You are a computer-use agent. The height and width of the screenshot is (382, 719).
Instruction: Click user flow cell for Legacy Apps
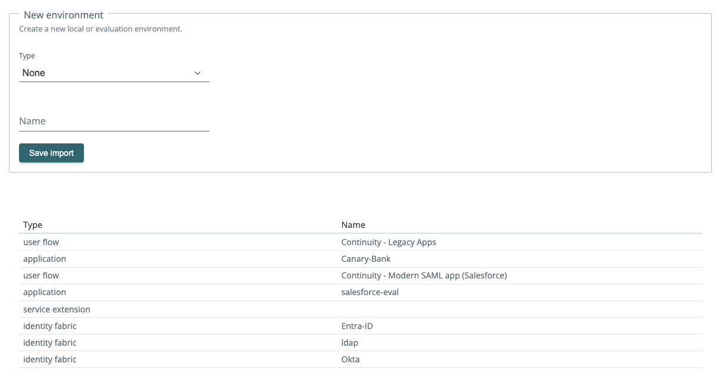(x=41, y=242)
